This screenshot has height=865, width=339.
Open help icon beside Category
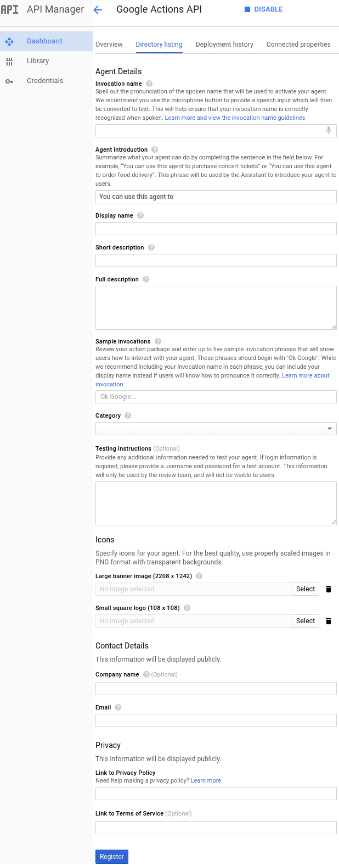click(x=128, y=415)
